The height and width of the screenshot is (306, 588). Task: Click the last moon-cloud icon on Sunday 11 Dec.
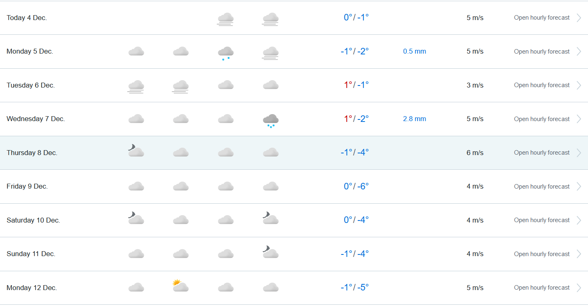pyautogui.click(x=271, y=252)
